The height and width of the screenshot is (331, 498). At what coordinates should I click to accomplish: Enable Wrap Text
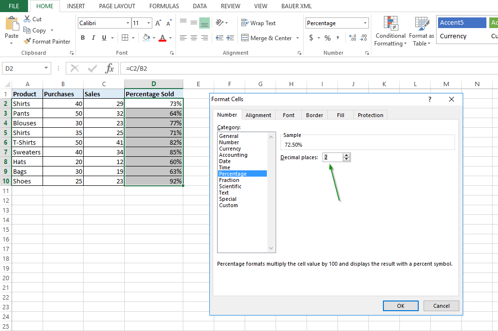pos(259,23)
